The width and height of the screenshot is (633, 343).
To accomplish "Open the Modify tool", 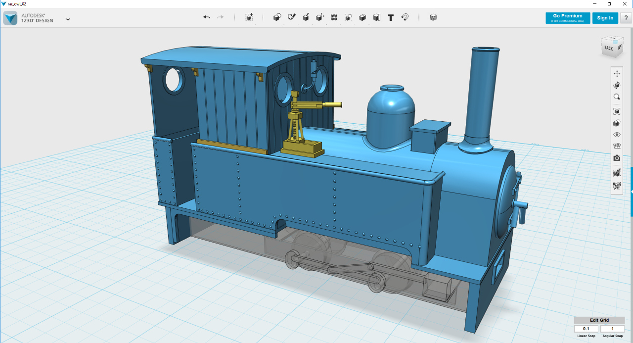I will coord(320,17).
